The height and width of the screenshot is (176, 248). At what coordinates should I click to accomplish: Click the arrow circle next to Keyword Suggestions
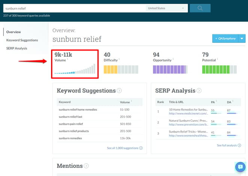(x=119, y=91)
